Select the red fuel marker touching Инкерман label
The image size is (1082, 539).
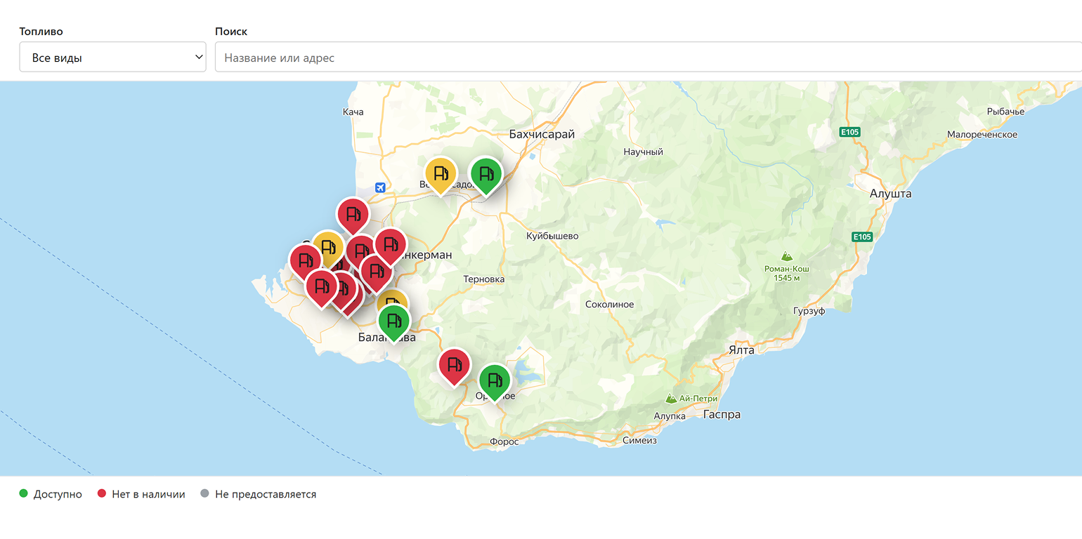391,246
